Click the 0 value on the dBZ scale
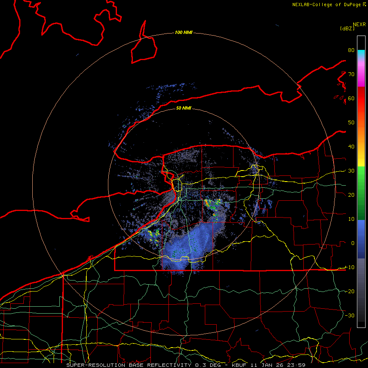 pos(353,243)
